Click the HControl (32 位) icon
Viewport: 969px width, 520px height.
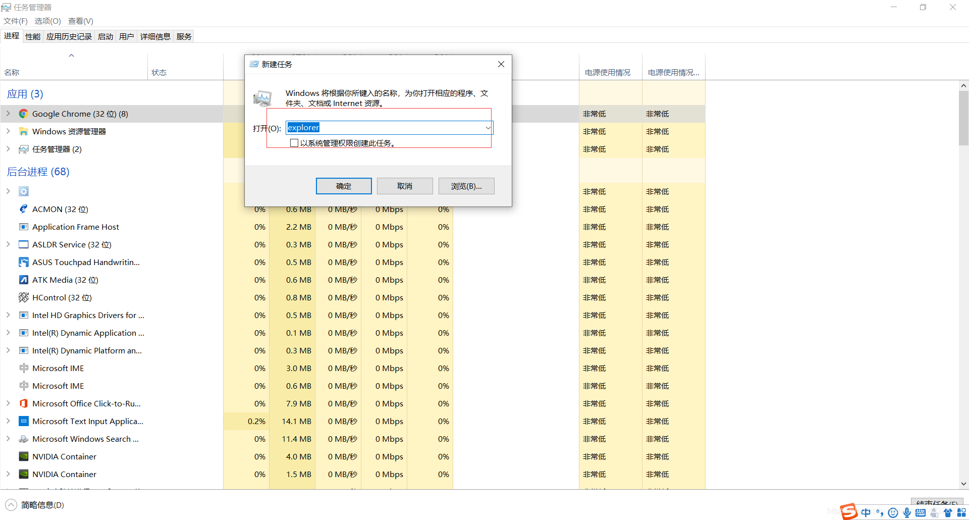(x=23, y=297)
